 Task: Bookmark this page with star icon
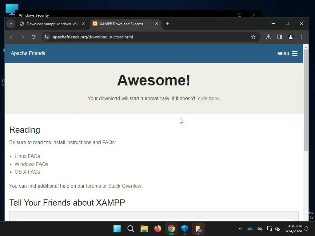tap(253, 37)
